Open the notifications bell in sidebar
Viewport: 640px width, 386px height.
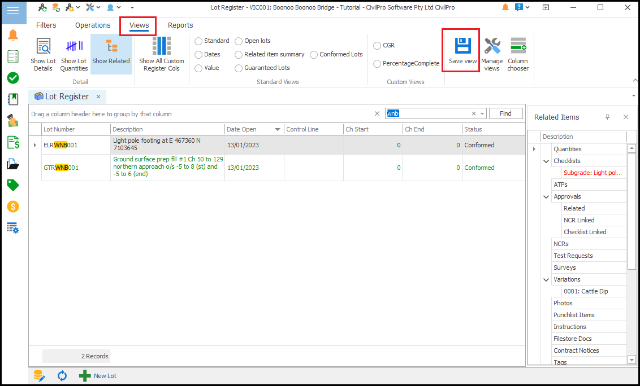pyautogui.click(x=13, y=36)
